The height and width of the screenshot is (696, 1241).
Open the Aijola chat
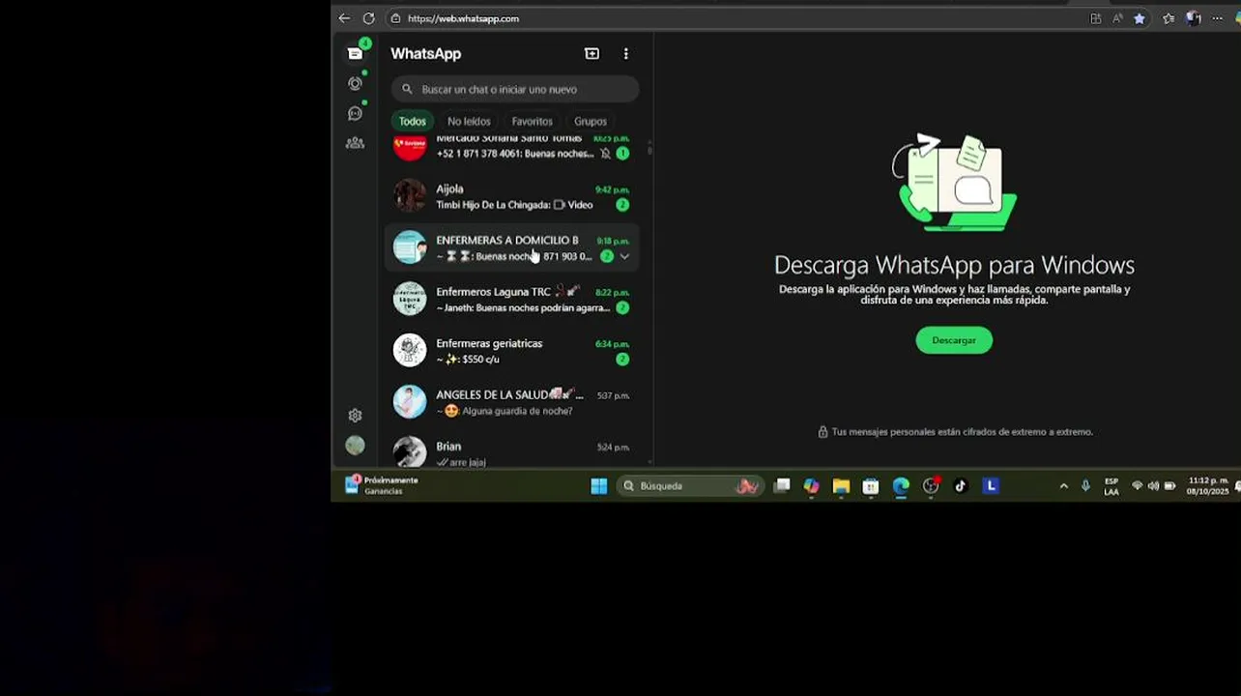coord(512,196)
